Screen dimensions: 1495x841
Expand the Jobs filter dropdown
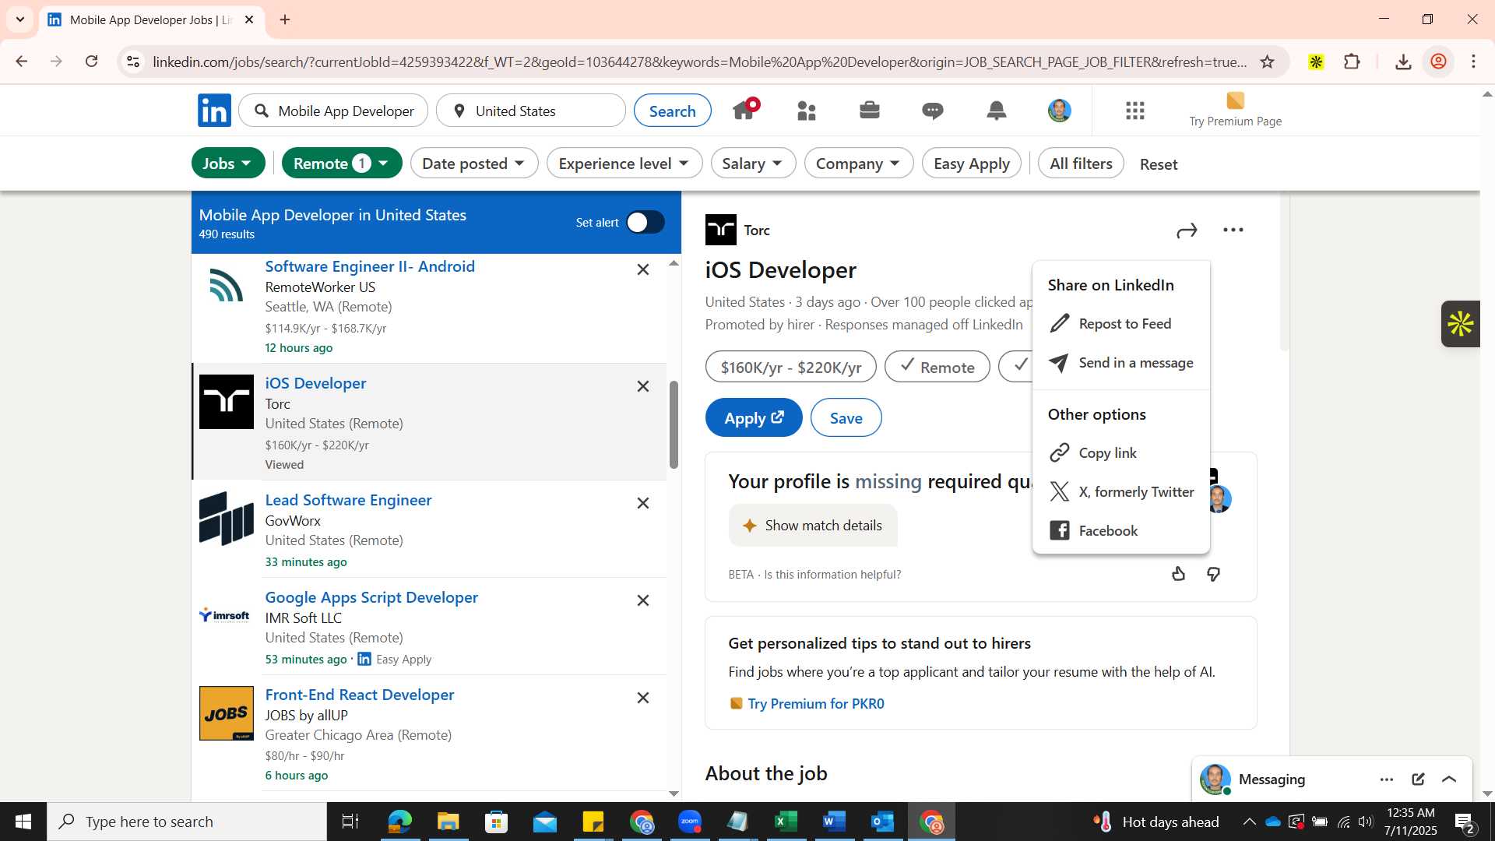tap(228, 164)
